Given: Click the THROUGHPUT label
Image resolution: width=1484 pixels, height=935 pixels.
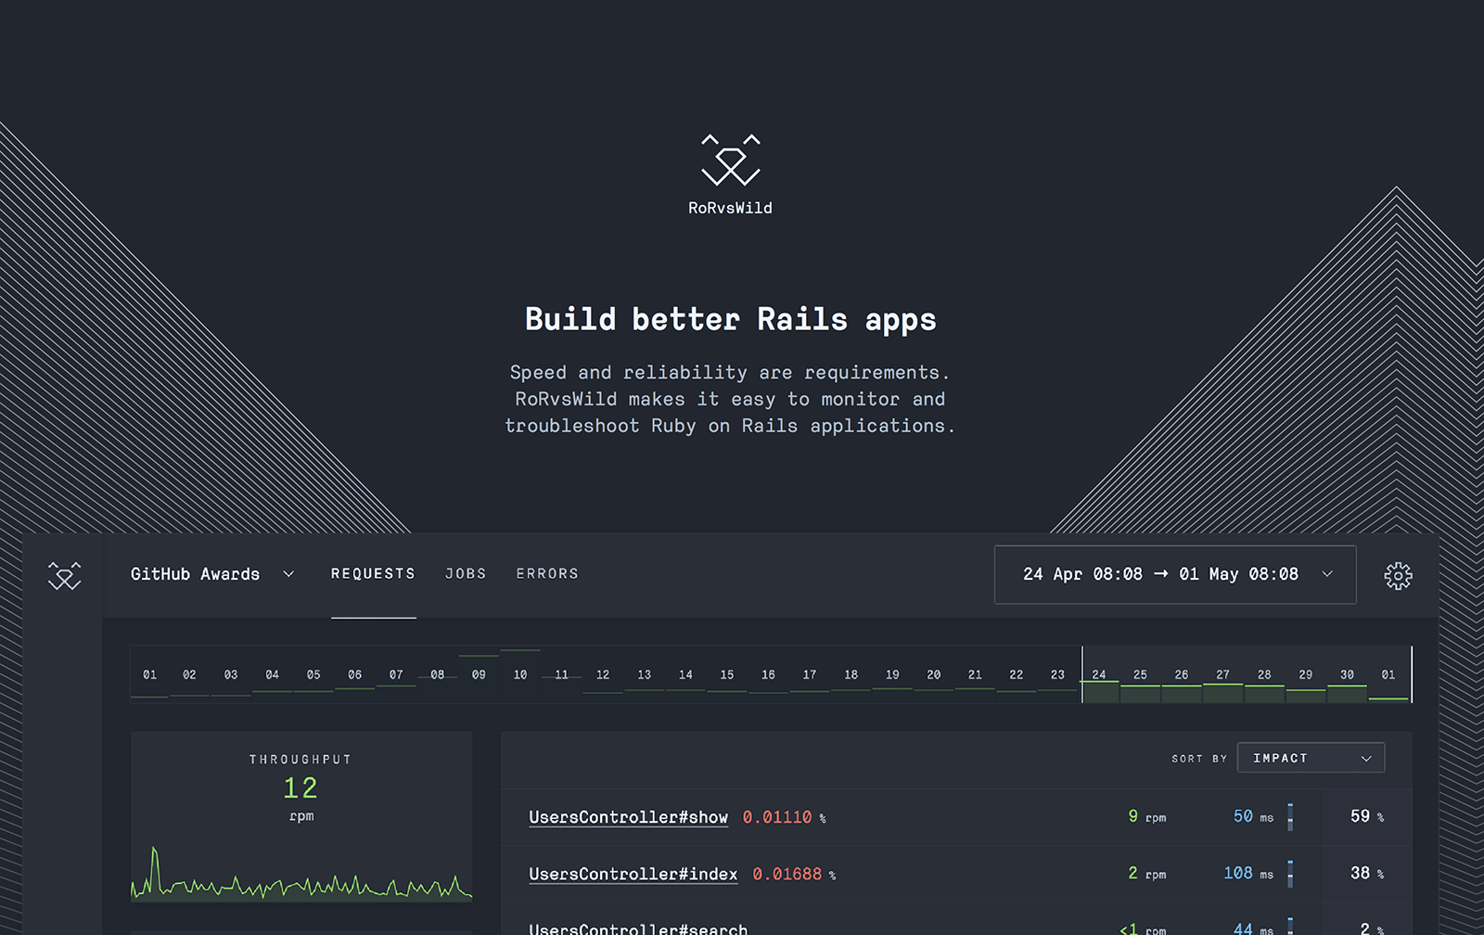Looking at the screenshot, I should tap(301, 760).
